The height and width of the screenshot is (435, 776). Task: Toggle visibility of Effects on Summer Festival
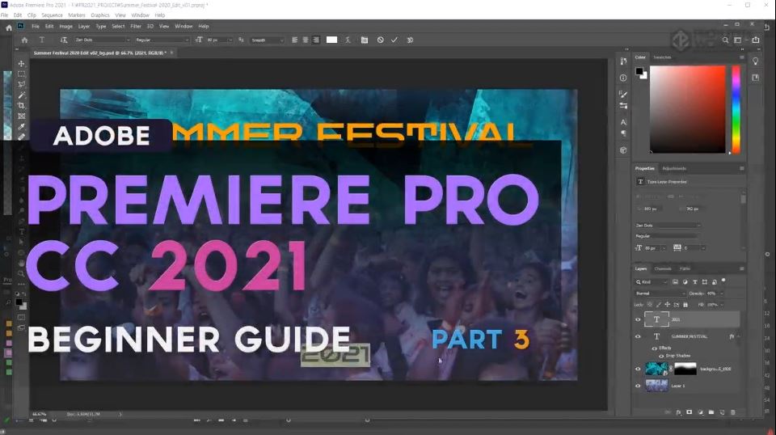pyautogui.click(x=654, y=348)
